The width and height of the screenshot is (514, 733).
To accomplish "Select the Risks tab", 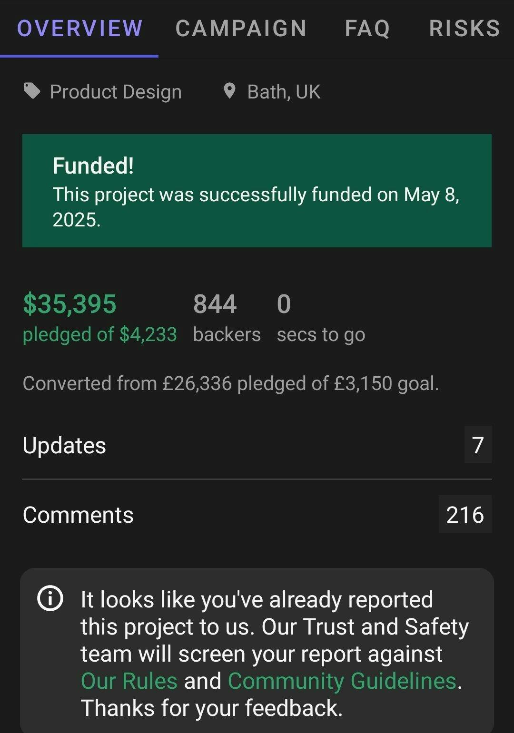I will click(465, 28).
